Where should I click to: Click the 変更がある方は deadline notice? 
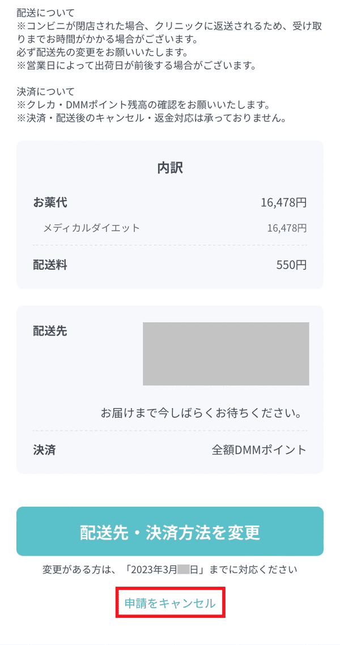coord(170,569)
